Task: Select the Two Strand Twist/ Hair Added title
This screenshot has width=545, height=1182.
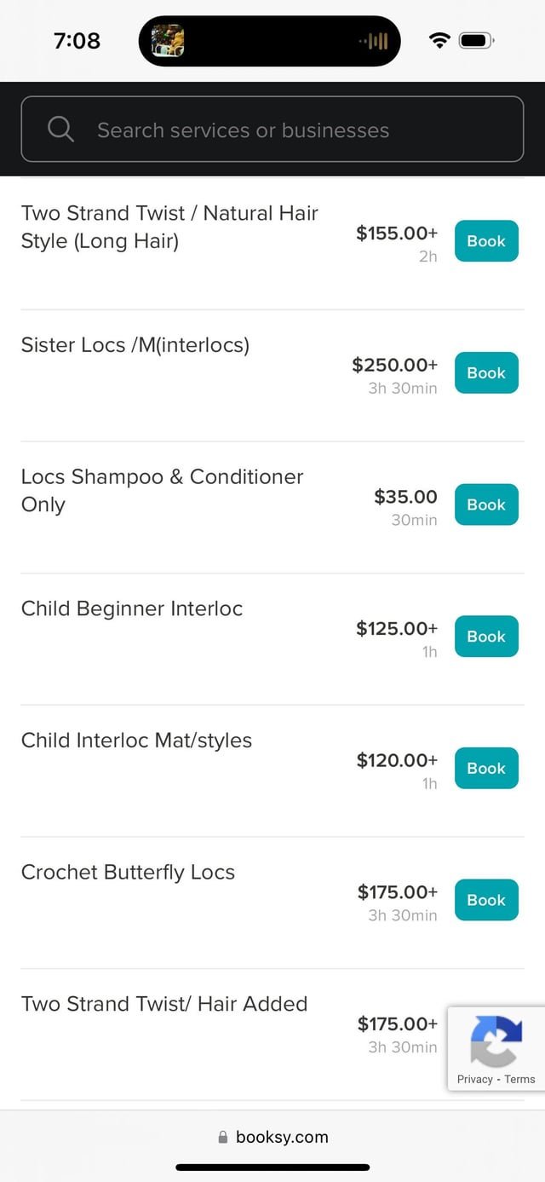Action: [164, 1004]
